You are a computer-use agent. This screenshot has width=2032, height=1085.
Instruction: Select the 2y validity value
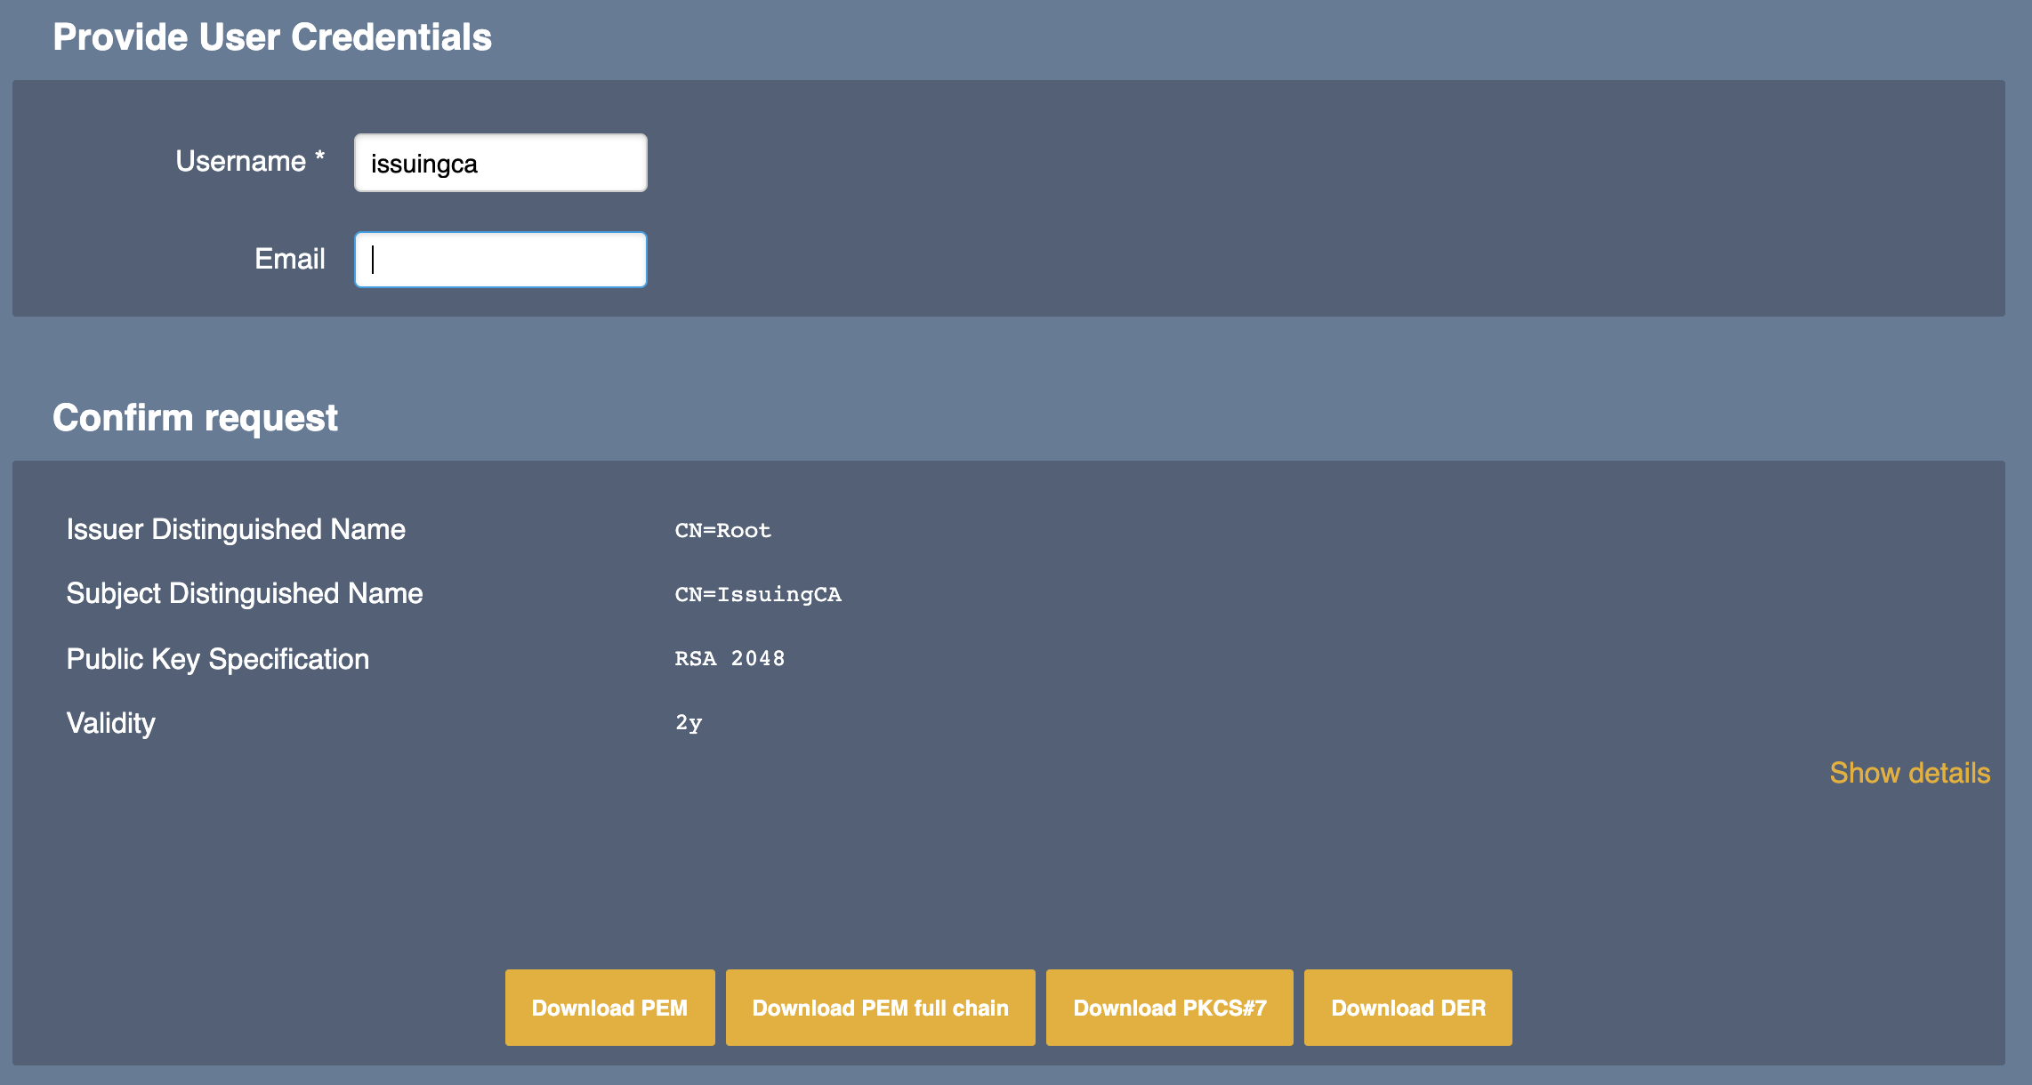(689, 723)
